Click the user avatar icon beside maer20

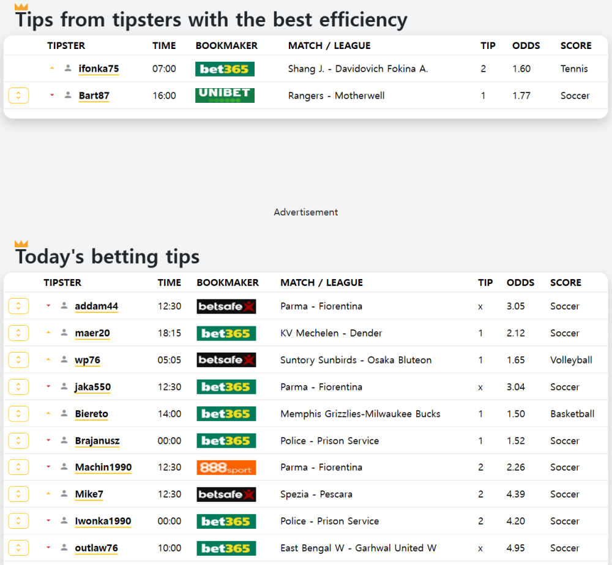click(64, 332)
